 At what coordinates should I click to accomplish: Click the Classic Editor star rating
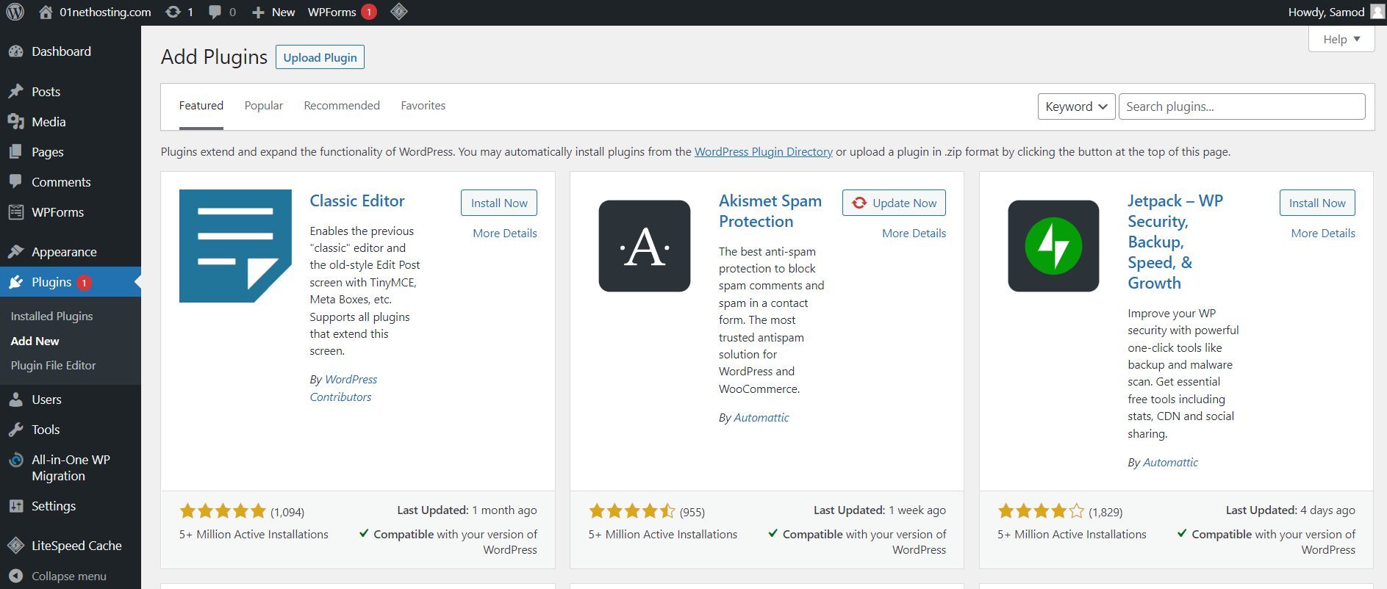[x=223, y=511]
